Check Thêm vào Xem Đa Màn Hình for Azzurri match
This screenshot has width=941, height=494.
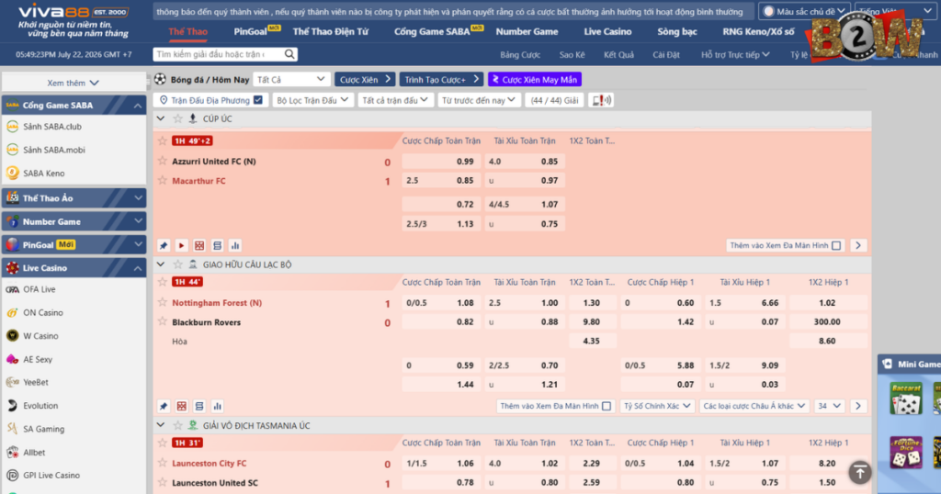pyautogui.click(x=836, y=245)
